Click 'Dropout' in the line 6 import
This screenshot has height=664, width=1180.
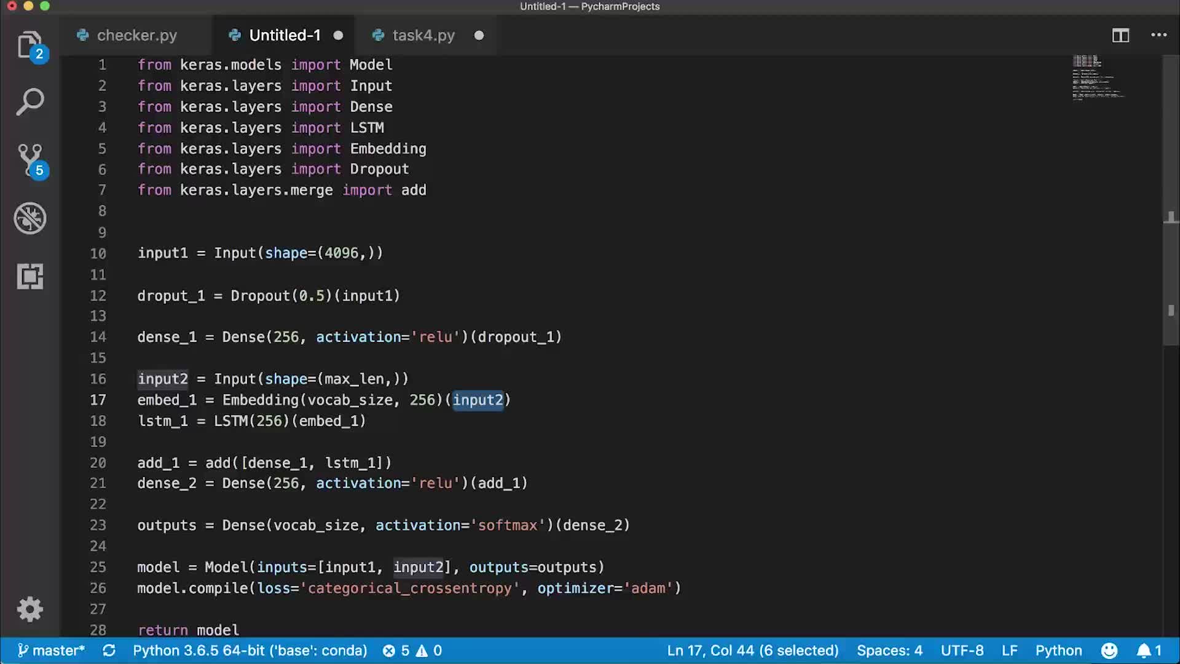point(380,169)
